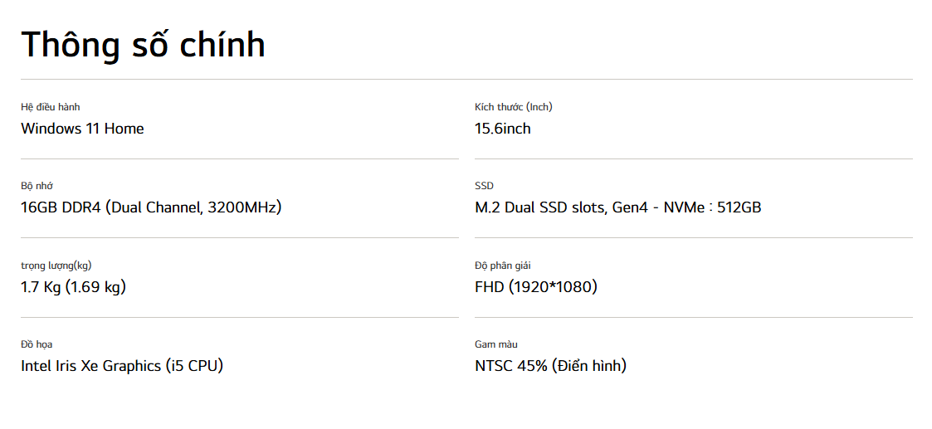The width and height of the screenshot is (932, 429).
Task: Select the "M.2 Dual SSD slots" text
Action: pyautogui.click(x=539, y=207)
